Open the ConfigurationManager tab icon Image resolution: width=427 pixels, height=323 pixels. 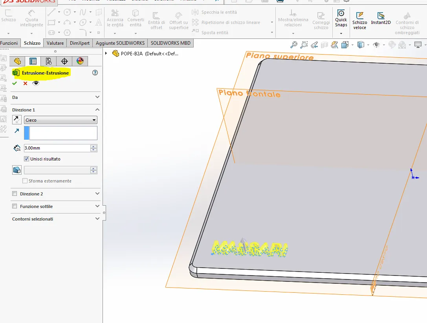[48, 61]
